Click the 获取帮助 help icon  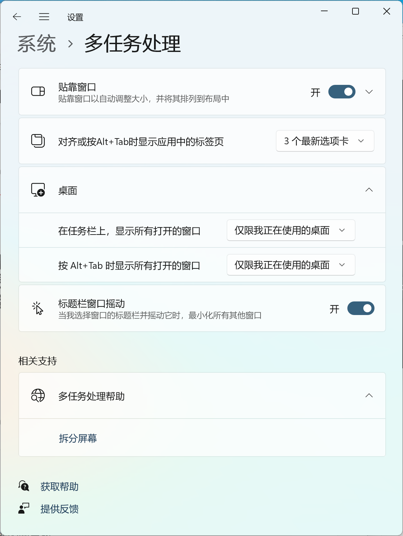click(x=24, y=486)
